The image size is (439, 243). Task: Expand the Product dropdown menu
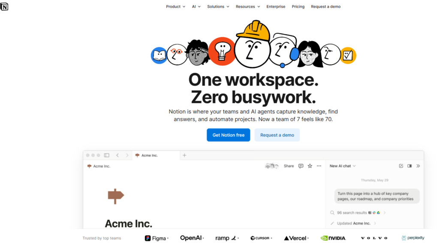175,6
